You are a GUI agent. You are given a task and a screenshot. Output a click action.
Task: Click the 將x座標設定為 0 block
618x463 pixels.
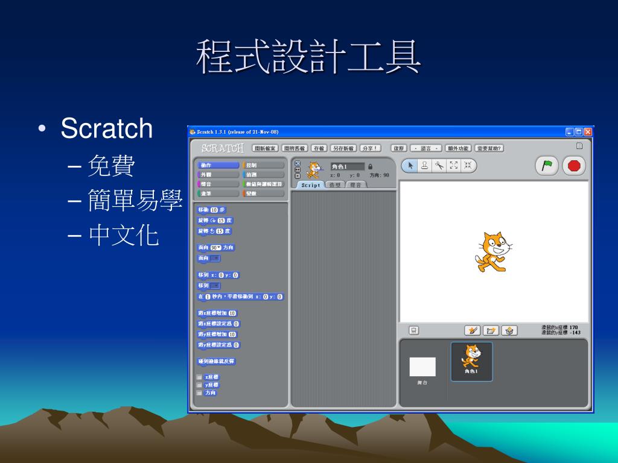point(218,324)
